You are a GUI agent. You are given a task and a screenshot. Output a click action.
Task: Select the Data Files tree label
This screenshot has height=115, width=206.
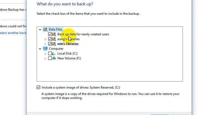pos(55,29)
